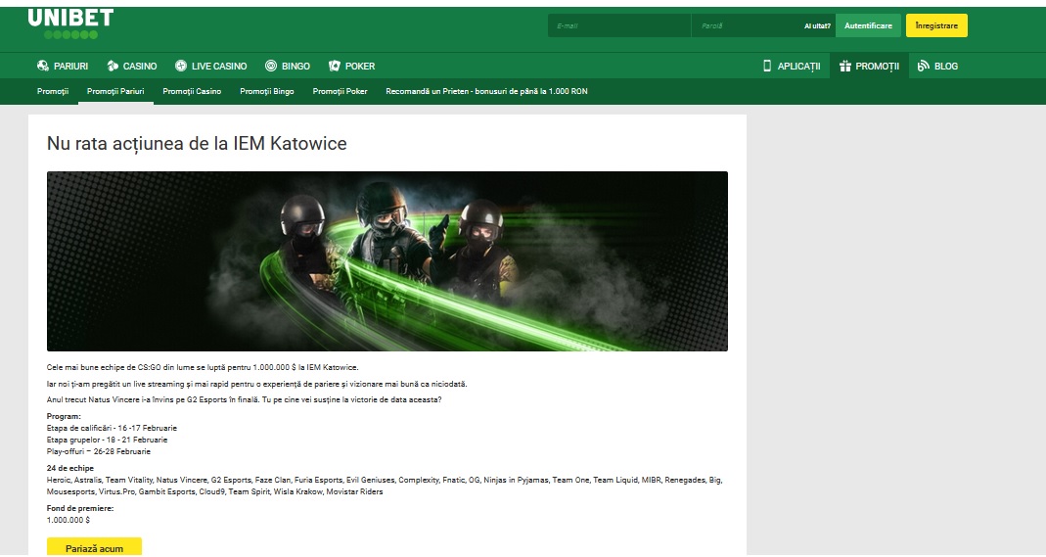
Task: Focus the Parolă password field
Action: click(x=748, y=26)
